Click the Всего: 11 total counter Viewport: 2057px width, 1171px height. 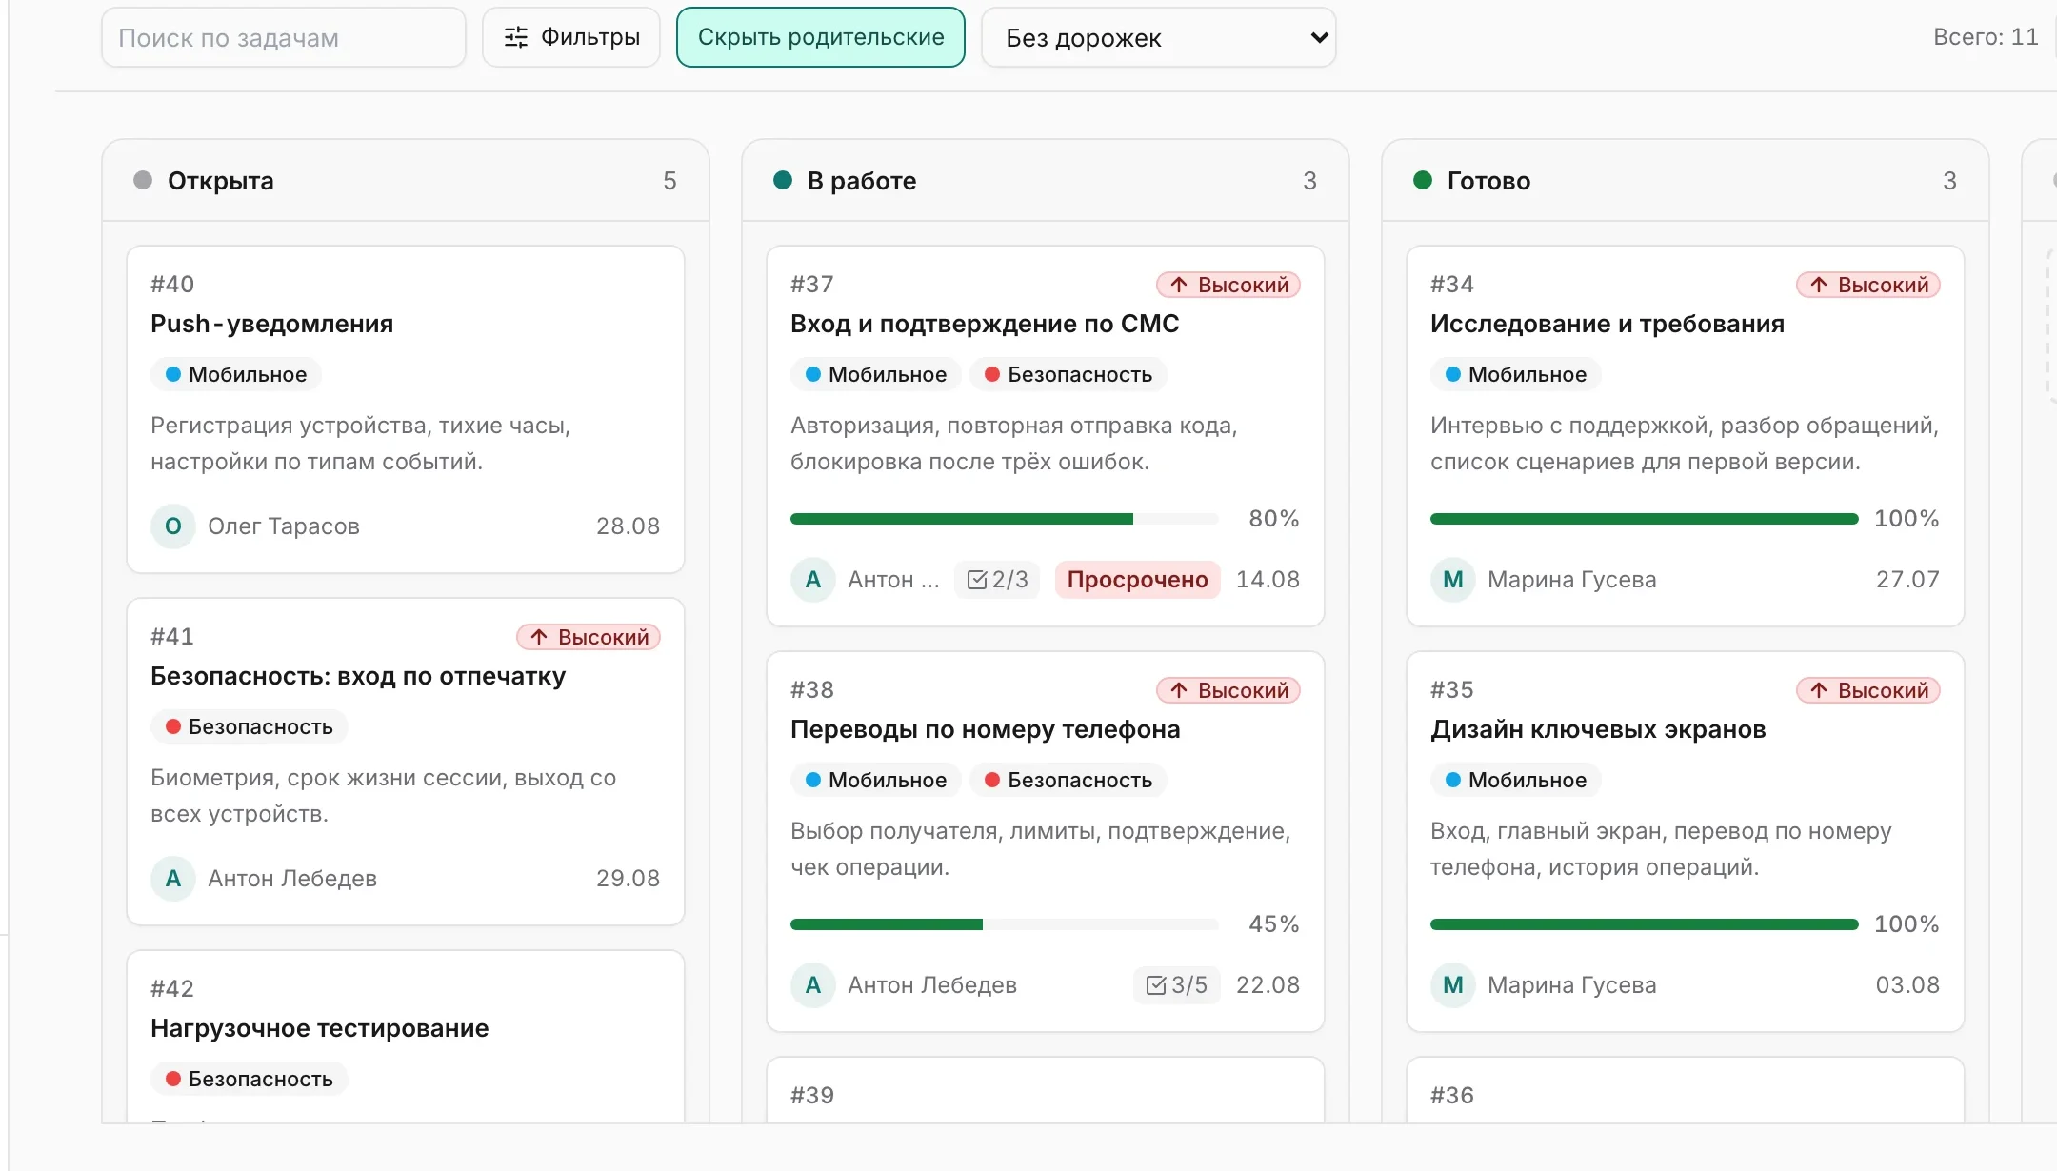pyautogui.click(x=1986, y=37)
